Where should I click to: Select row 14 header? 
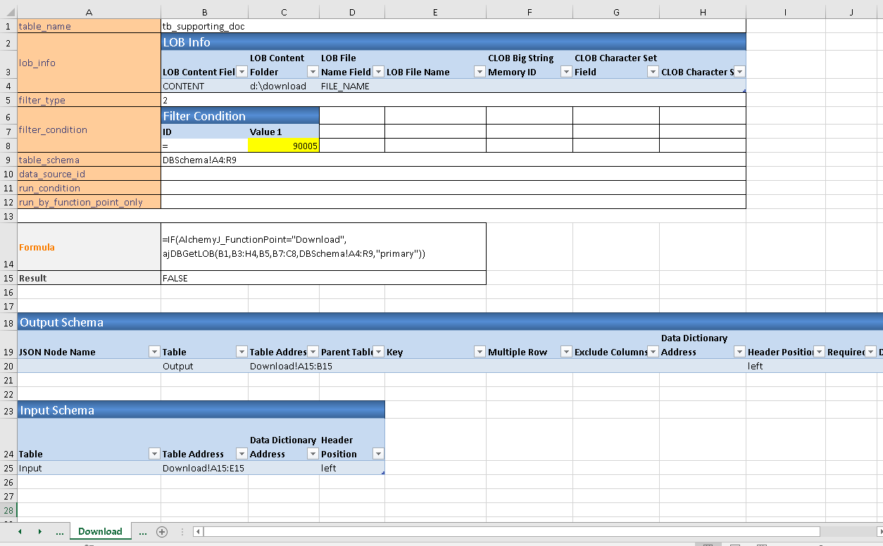(8, 247)
